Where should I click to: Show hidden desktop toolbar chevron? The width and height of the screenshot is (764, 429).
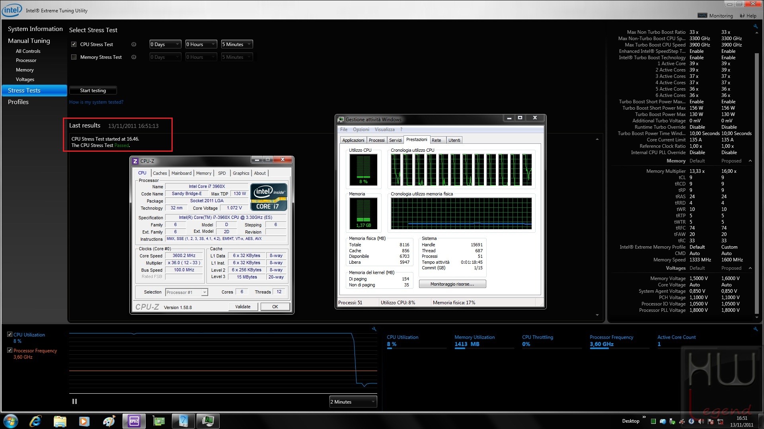(x=644, y=417)
